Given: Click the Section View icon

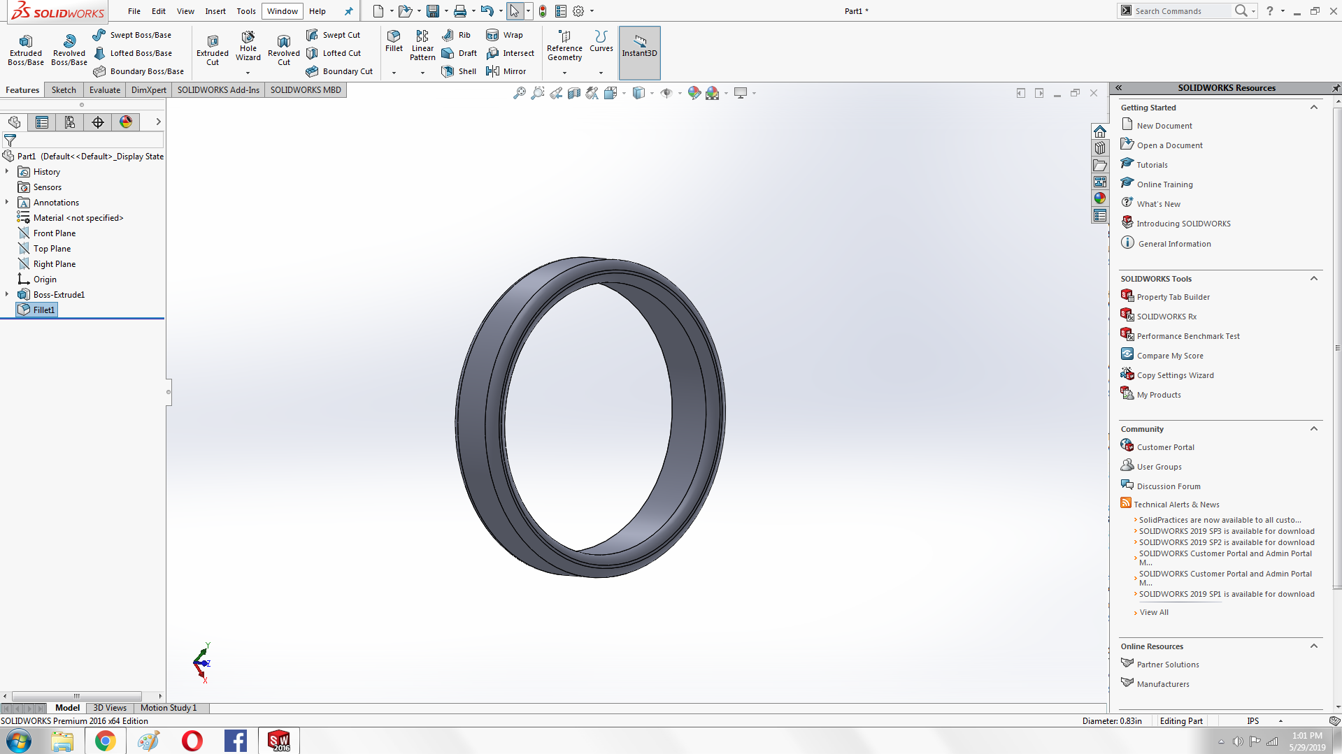Looking at the screenshot, I should [x=573, y=93].
